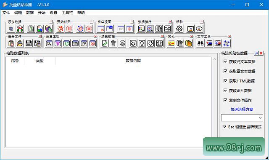Pin the 筛选剪贴板数据 panel
Screen dimensions: 269x160
tap(256, 53)
